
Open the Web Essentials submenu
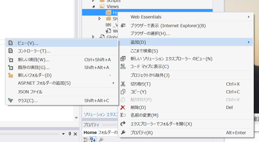tap(186, 17)
